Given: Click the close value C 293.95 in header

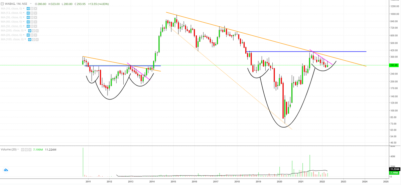Looking at the screenshot, I should (x=80, y=4).
